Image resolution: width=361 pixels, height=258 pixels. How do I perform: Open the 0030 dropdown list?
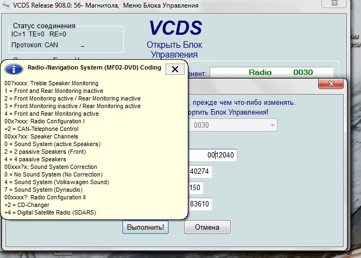273,125
